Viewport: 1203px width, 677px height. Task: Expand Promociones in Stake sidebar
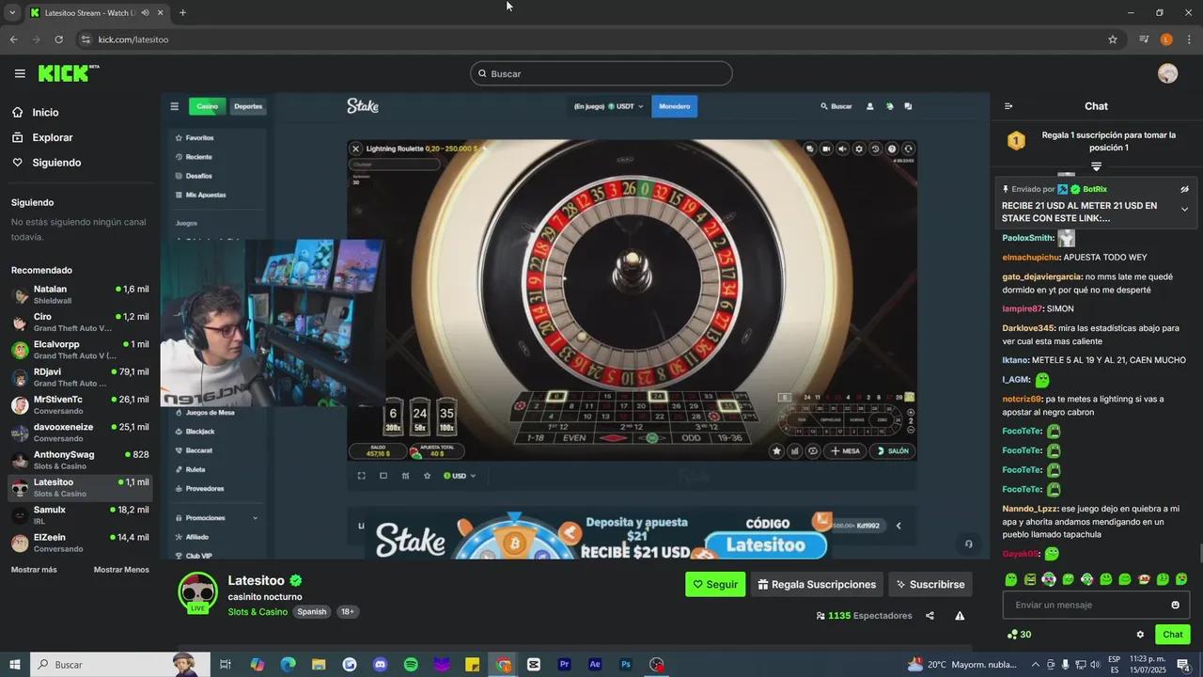216,518
